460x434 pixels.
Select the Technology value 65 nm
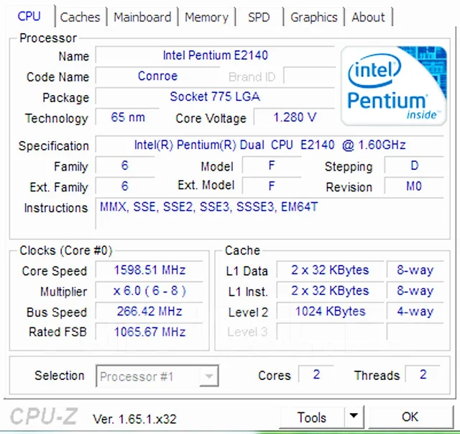tap(128, 117)
